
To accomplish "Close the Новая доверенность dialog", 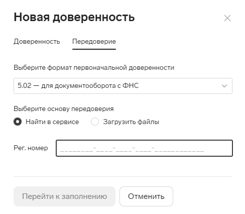I will [227, 18].
